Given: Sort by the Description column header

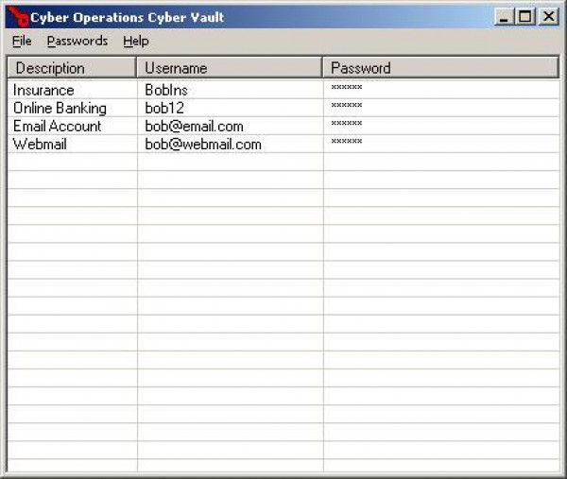Looking at the screenshot, I should pos(72,68).
